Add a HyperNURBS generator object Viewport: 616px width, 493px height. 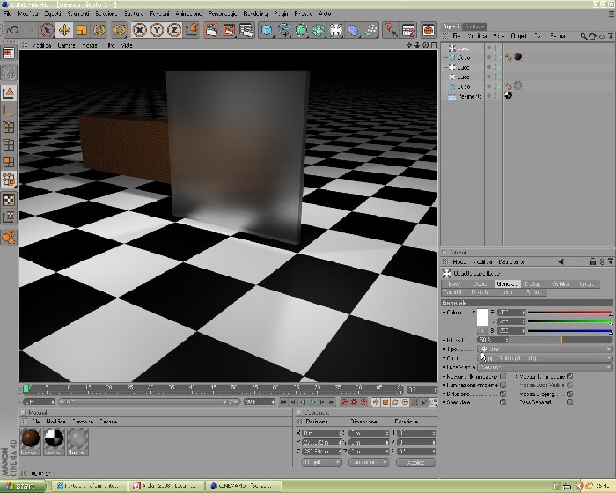[x=301, y=30]
